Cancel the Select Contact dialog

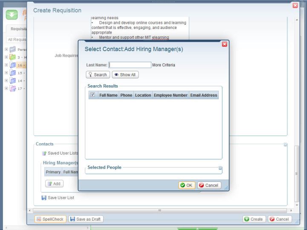pyautogui.click(x=209, y=185)
